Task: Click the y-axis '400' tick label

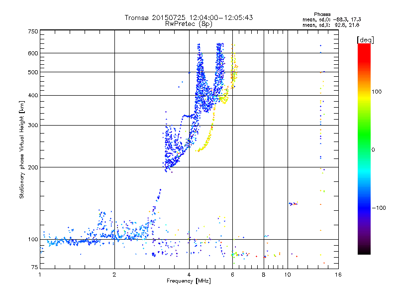Action: point(33,96)
